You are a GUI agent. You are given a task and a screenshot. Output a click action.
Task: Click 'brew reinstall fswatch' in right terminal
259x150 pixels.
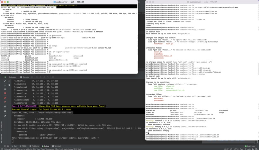(x=159, y=125)
